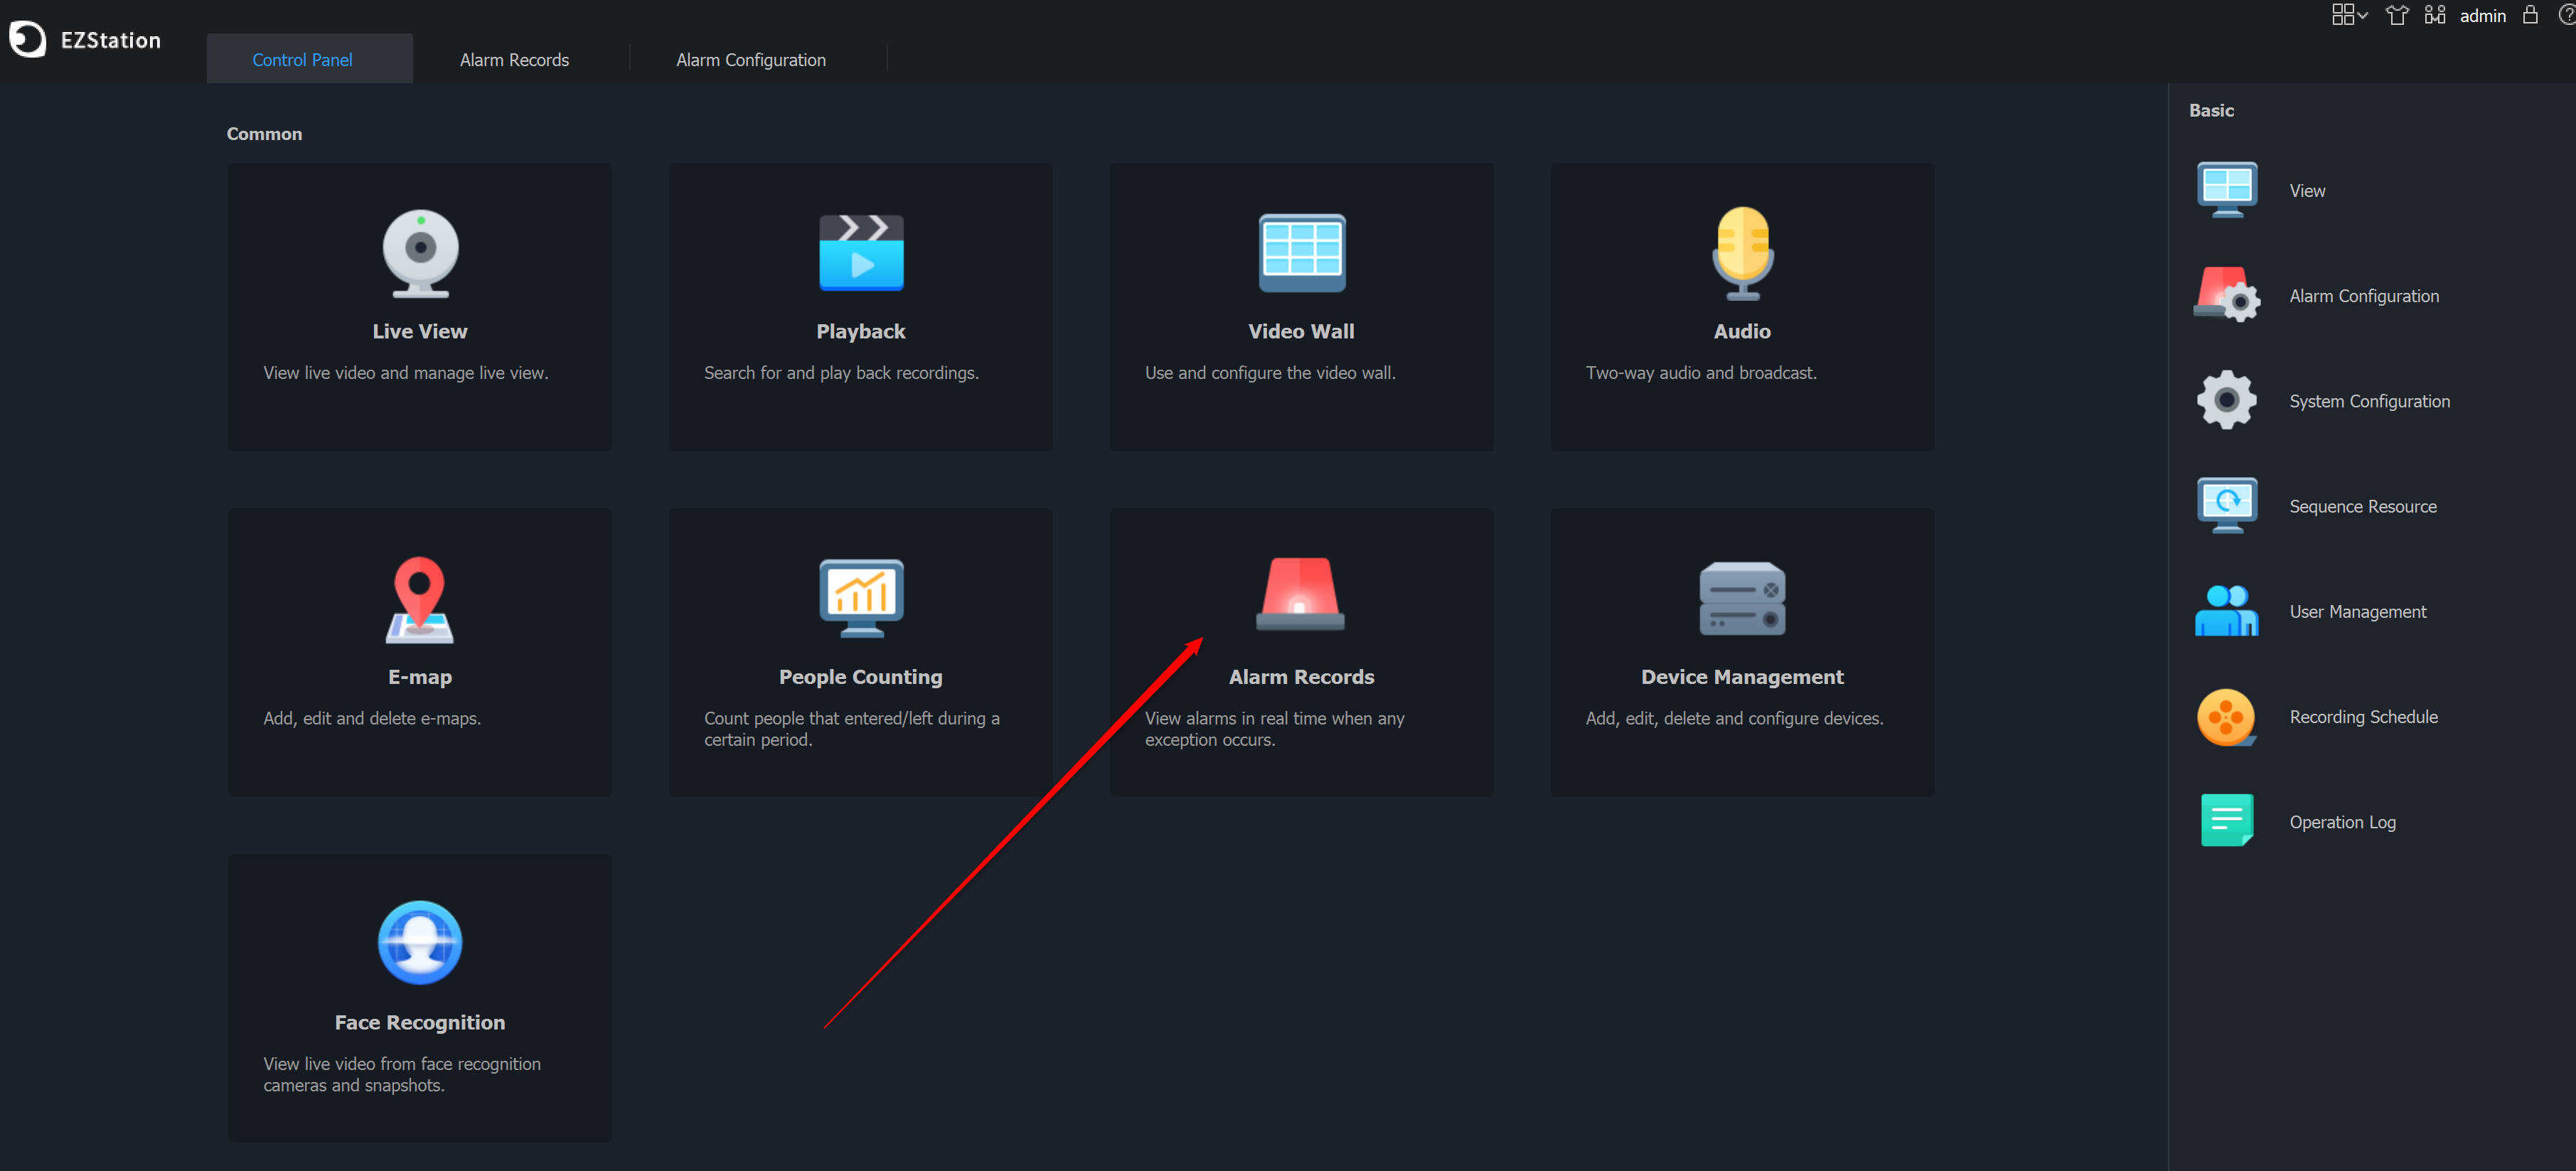This screenshot has height=1171, width=2576.
Task: Open E-map location pin icon
Action: pos(420,599)
